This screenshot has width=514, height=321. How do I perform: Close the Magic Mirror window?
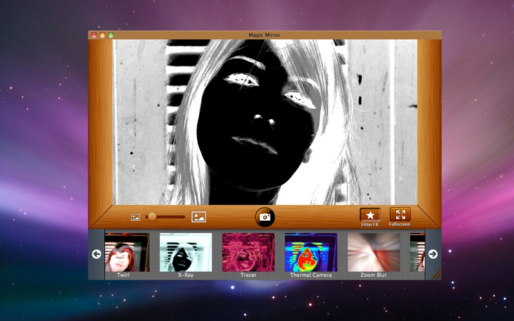(x=94, y=35)
